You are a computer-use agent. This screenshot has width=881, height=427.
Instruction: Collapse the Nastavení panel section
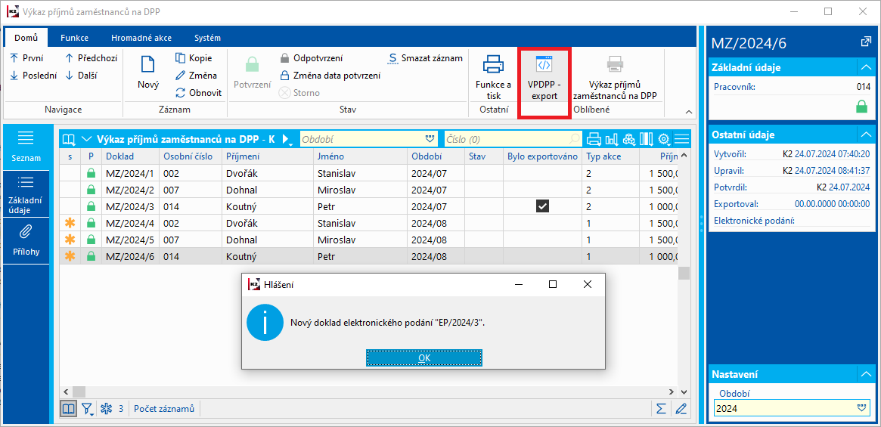(864, 374)
